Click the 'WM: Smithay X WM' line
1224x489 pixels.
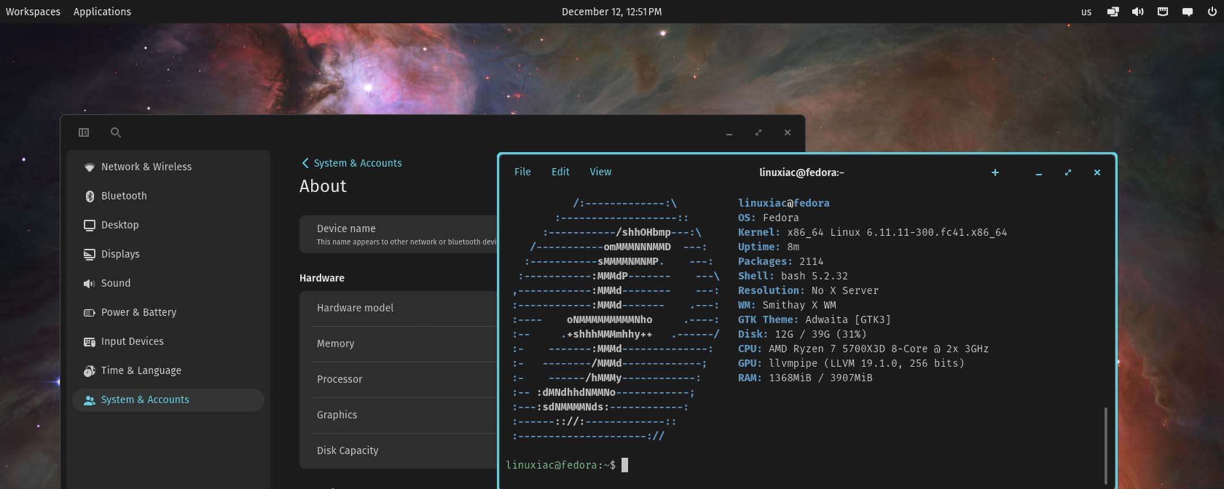pos(786,305)
